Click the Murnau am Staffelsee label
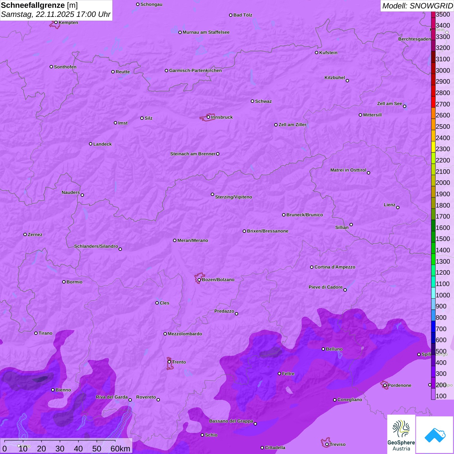This screenshot has width=454, height=454. click(206, 32)
